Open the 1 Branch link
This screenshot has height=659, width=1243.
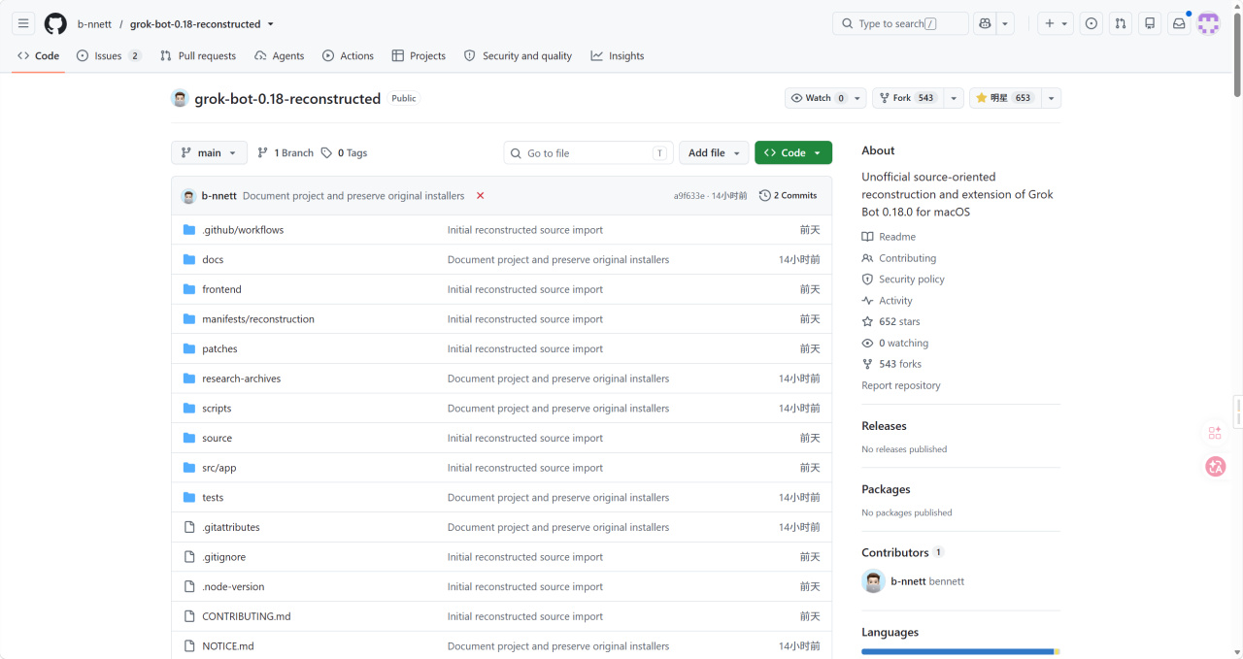(x=286, y=152)
